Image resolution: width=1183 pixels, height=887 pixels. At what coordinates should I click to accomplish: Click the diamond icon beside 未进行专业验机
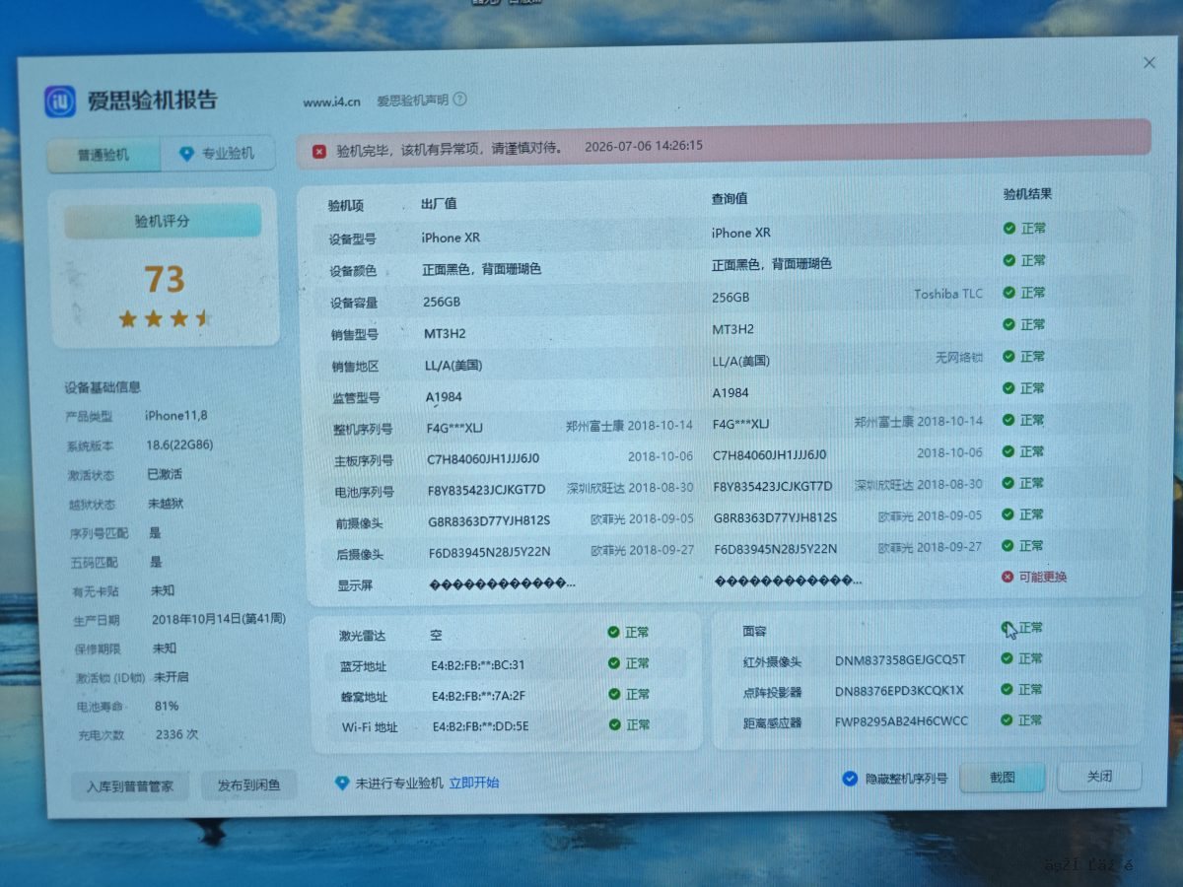(342, 783)
